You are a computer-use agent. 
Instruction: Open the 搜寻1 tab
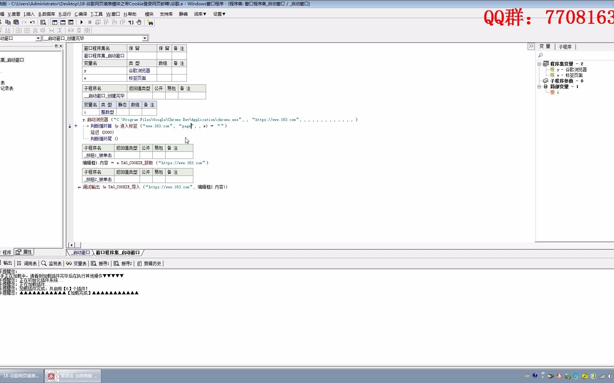pos(100,263)
